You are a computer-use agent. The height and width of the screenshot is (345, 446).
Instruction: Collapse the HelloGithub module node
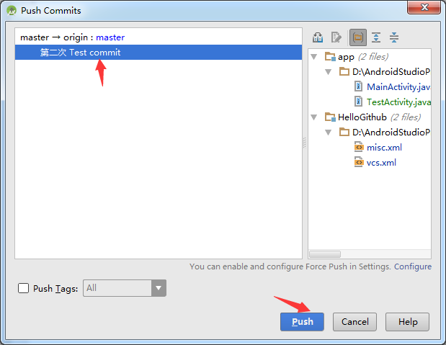pyautogui.click(x=314, y=117)
